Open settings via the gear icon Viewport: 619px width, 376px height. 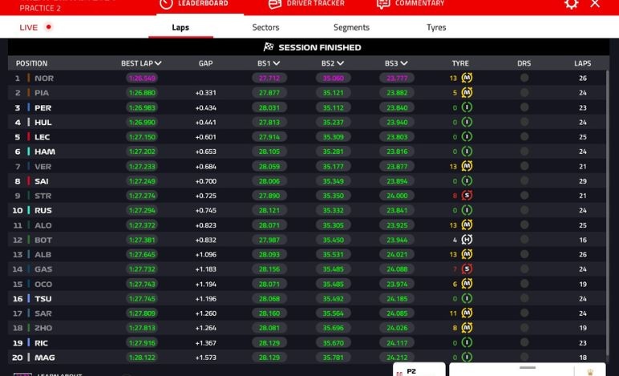pos(571,4)
